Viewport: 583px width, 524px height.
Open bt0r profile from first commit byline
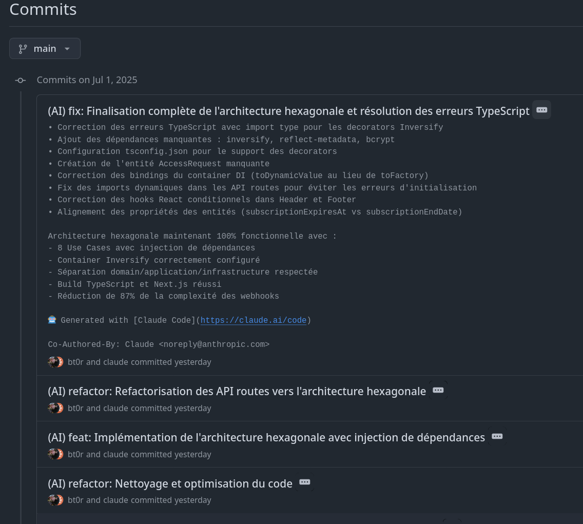[76, 362]
